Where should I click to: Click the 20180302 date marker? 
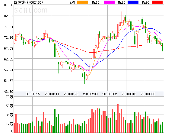click(110, 94)
